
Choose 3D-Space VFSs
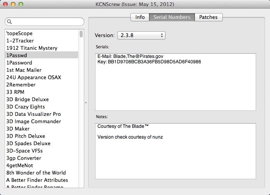[x=41, y=151]
